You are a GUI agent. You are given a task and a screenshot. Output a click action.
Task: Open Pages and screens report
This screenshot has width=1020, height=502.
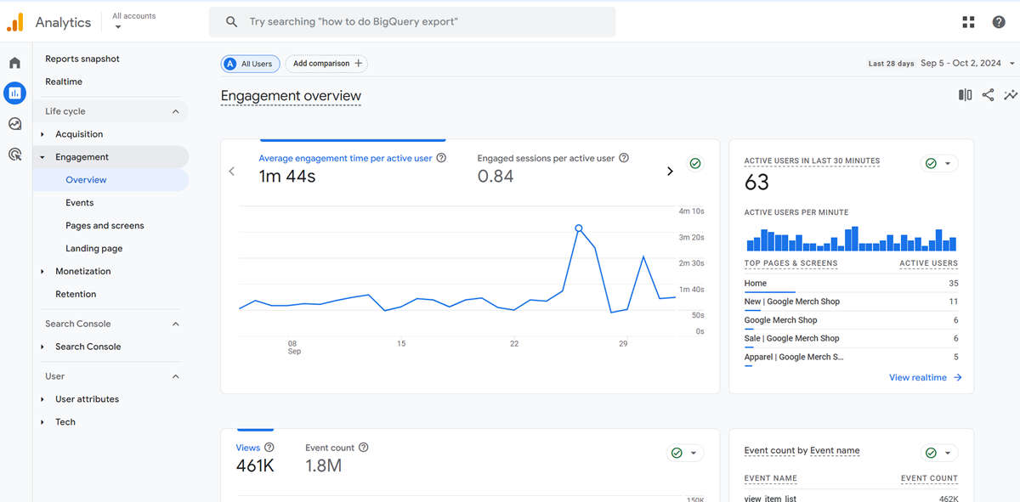105,226
